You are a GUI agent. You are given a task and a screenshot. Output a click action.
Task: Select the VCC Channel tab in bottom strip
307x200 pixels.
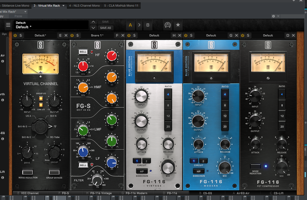tap(30, 193)
